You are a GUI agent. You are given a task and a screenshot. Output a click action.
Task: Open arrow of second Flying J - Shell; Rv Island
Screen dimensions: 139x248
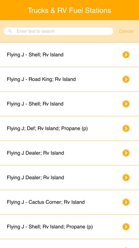coord(126,104)
